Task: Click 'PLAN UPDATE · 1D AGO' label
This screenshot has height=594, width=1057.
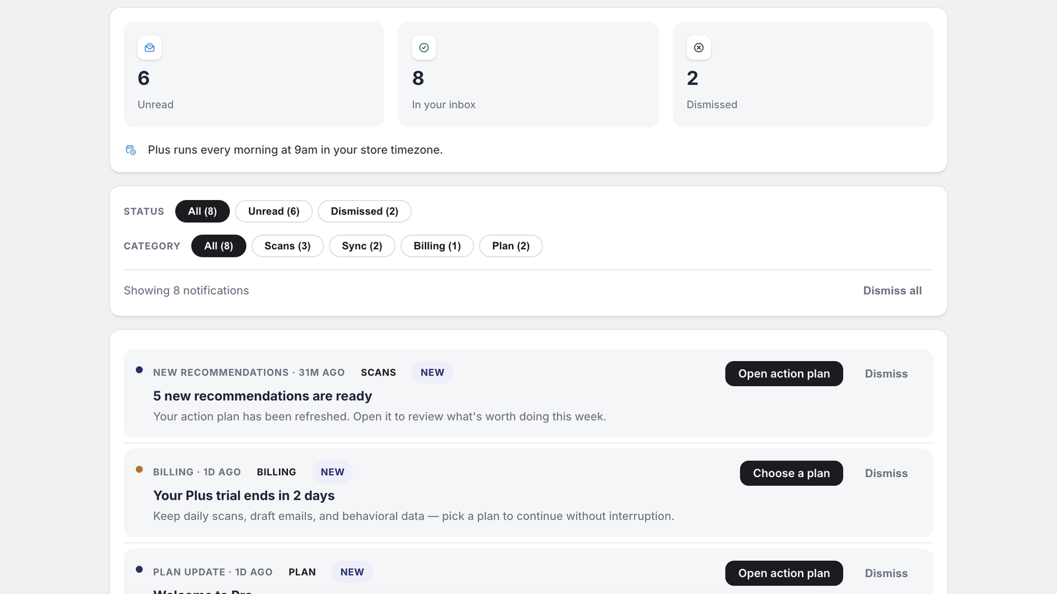Action: tap(213, 572)
